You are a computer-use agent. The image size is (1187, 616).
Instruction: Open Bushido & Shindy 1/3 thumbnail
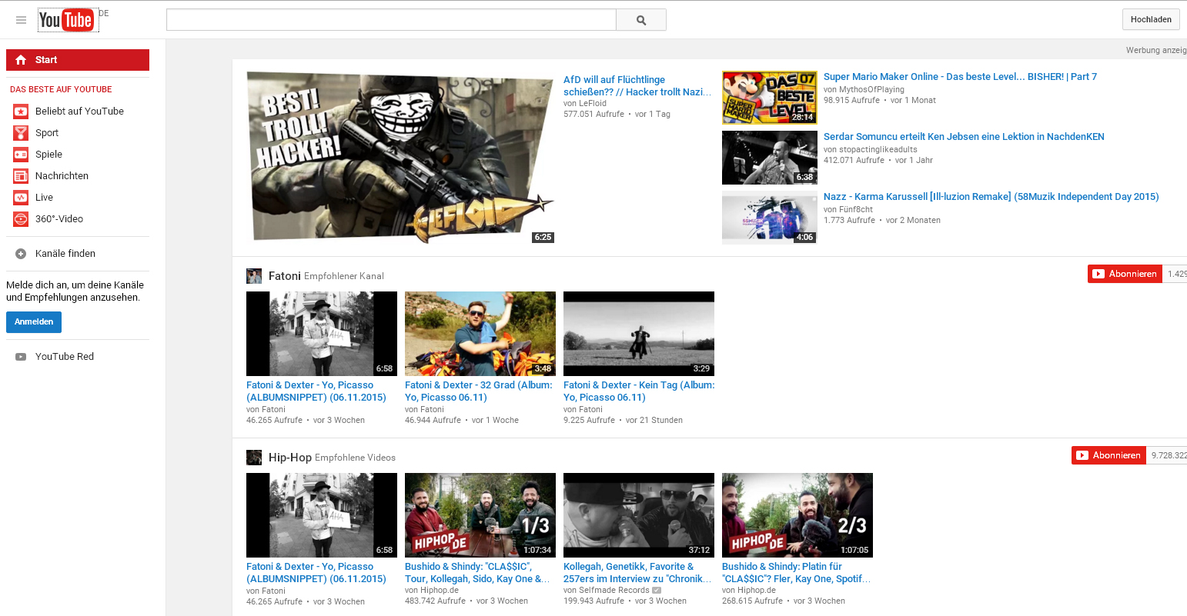[480, 515]
